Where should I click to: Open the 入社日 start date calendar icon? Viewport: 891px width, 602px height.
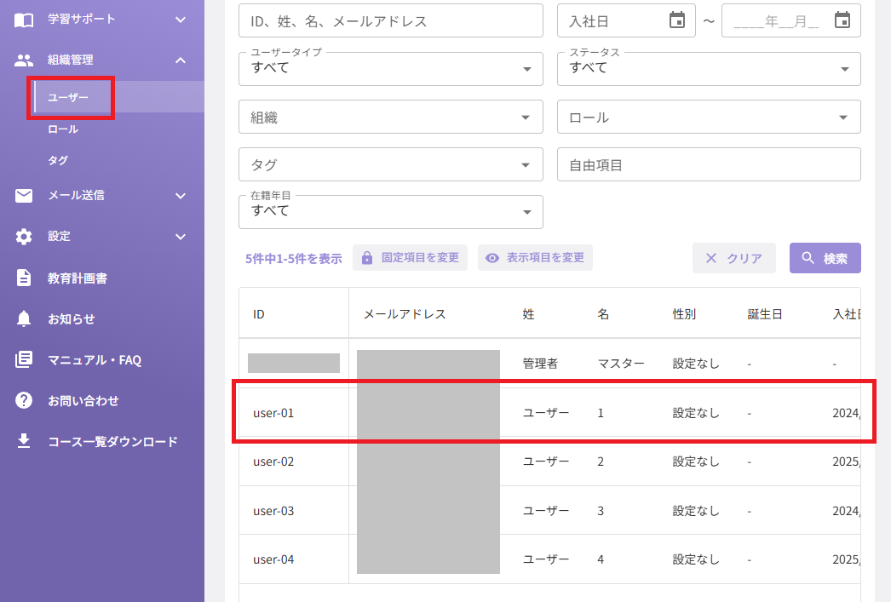(x=677, y=20)
